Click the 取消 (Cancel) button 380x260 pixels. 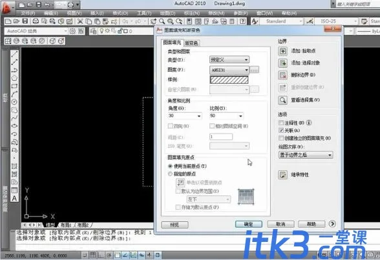pyautogui.click(x=280, y=225)
